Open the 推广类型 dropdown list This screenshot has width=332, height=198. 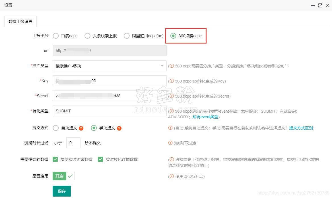point(110,66)
